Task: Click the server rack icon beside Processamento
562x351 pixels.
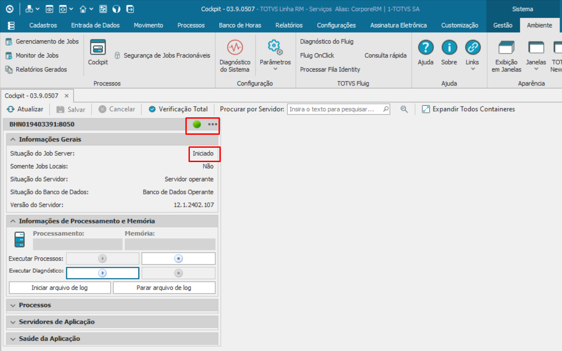Action: tap(20, 240)
